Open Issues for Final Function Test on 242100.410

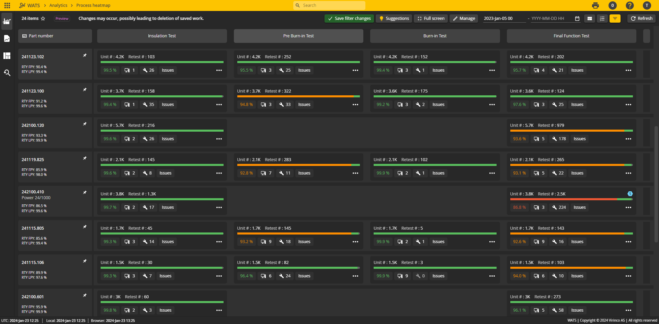[579, 207]
